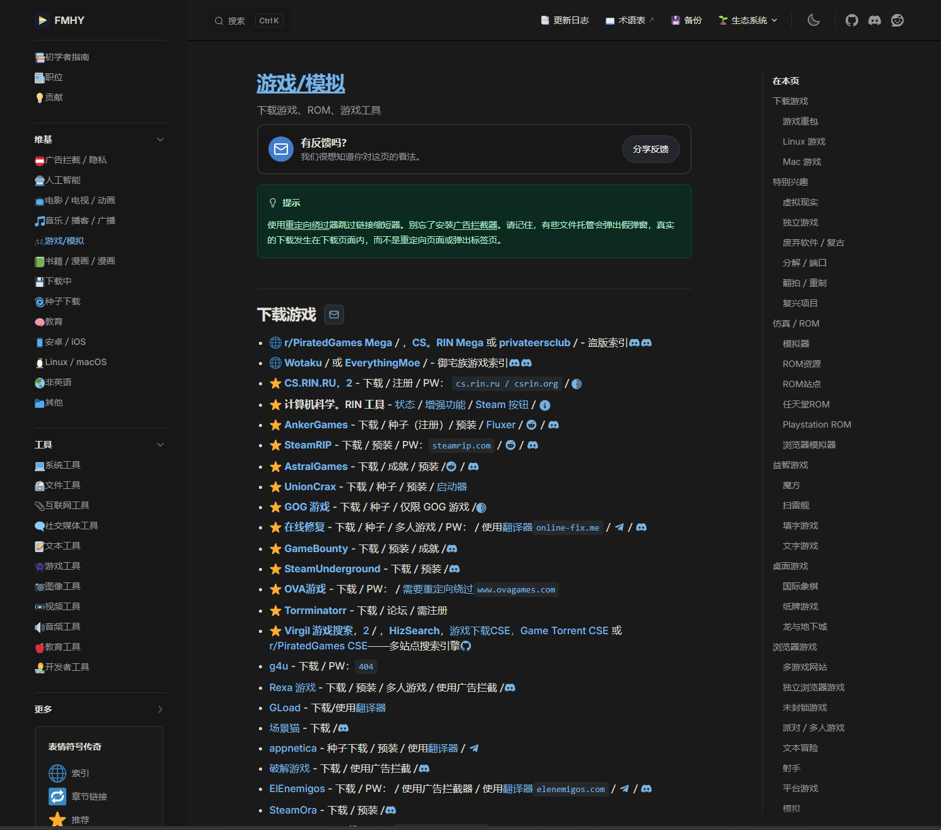The image size is (941, 830).
Task: Open 安卓 / iOS sidebar item
Action: pyautogui.click(x=60, y=342)
